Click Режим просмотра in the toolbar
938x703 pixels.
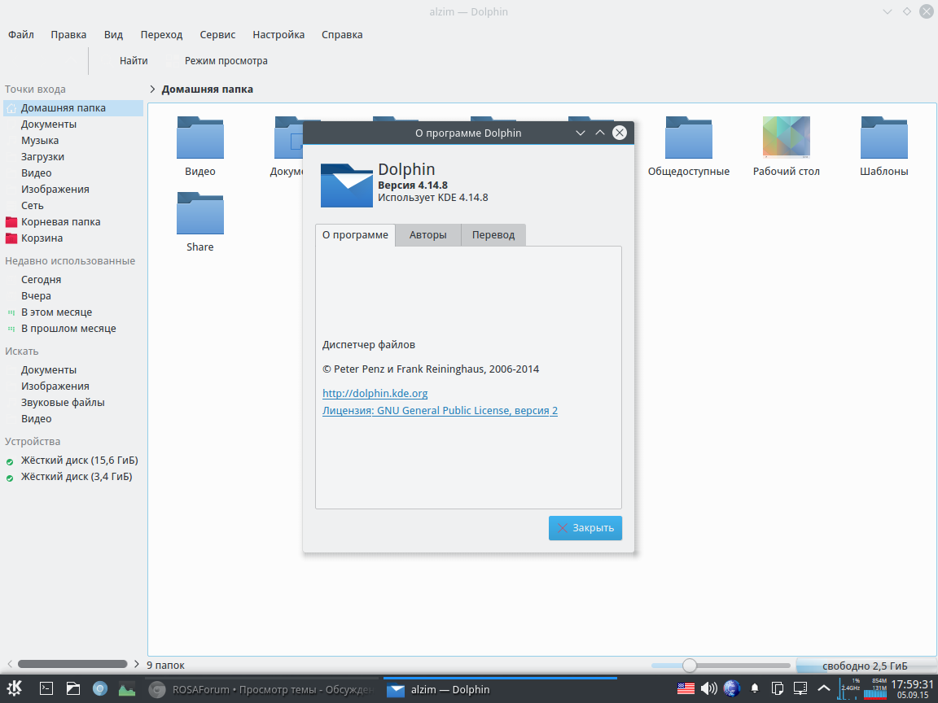(x=226, y=61)
